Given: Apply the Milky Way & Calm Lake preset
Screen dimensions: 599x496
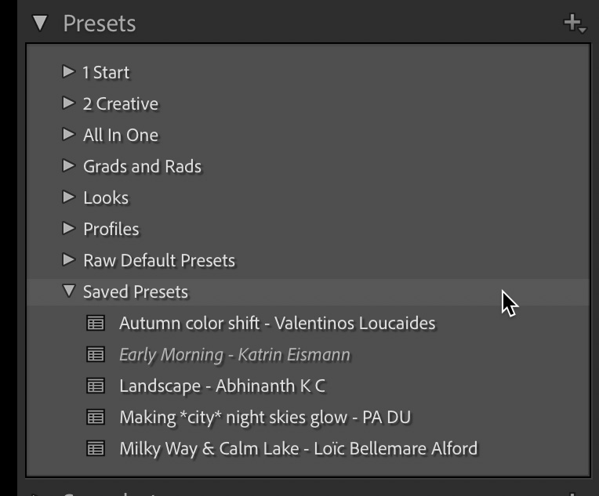Looking at the screenshot, I should point(298,448).
